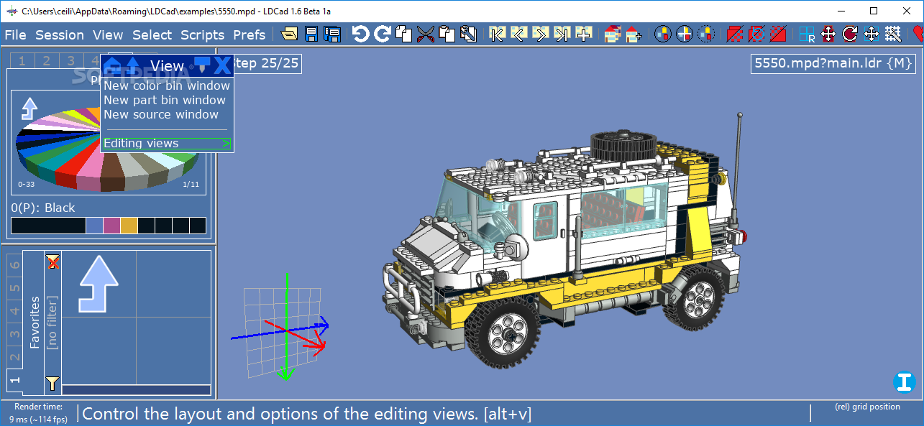Click the white move arrows on red icon

828,34
